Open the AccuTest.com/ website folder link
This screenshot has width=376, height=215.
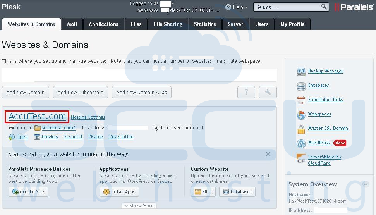pyautogui.click(x=59, y=128)
